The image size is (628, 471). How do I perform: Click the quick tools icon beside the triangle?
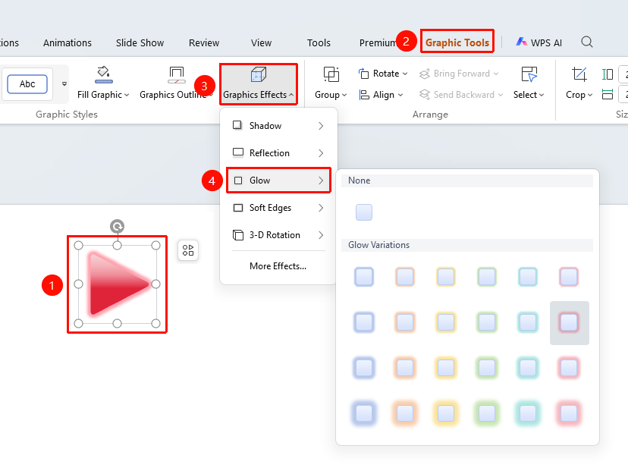point(188,250)
